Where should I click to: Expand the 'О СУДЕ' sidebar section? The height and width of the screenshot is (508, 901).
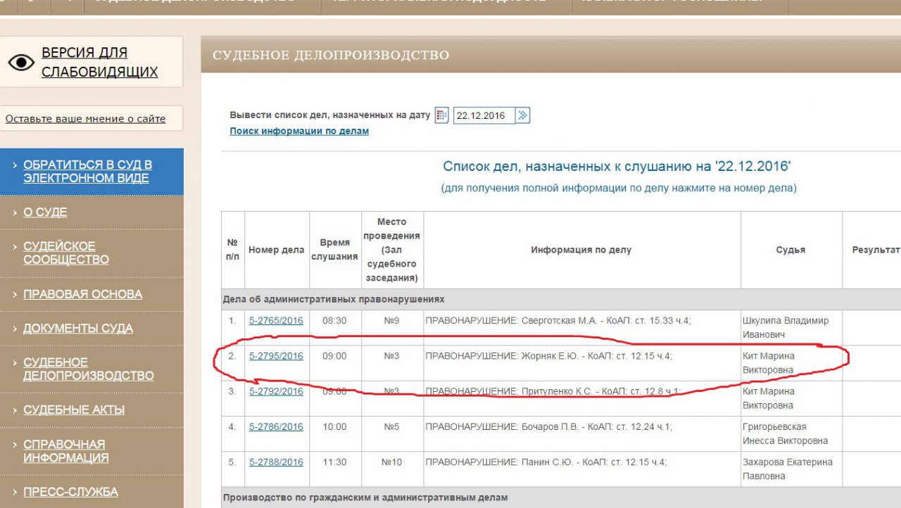tap(45, 212)
